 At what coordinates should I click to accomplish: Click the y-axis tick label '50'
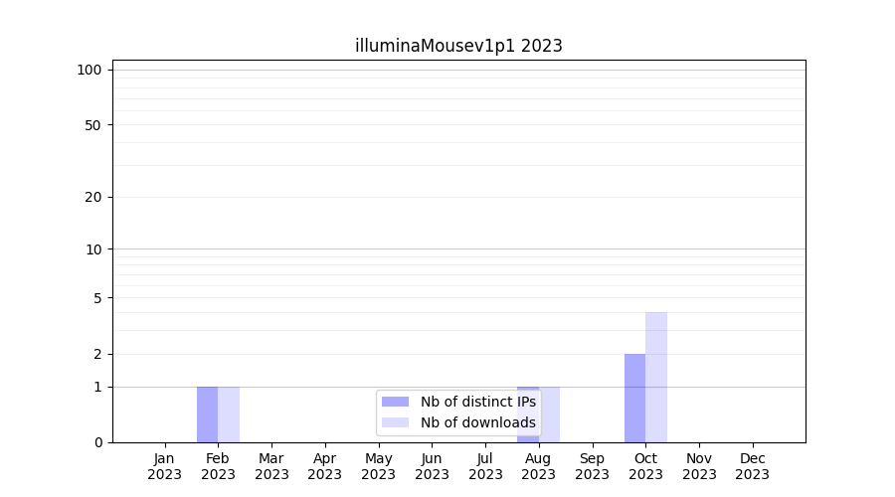(92, 125)
